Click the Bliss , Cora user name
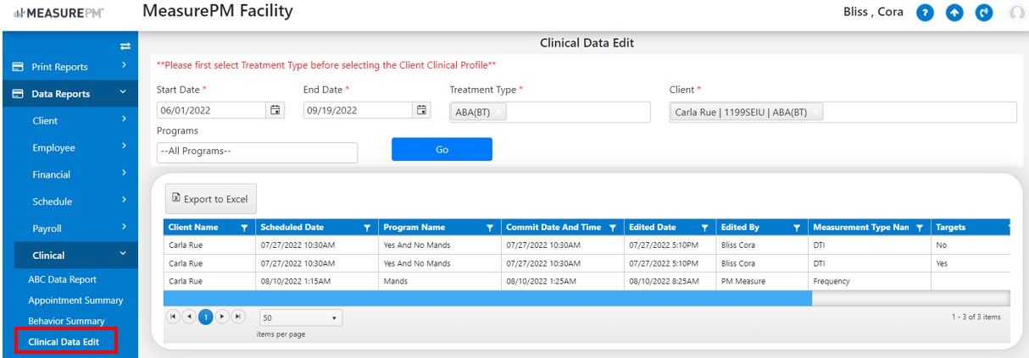The width and height of the screenshot is (1029, 358). click(x=873, y=13)
